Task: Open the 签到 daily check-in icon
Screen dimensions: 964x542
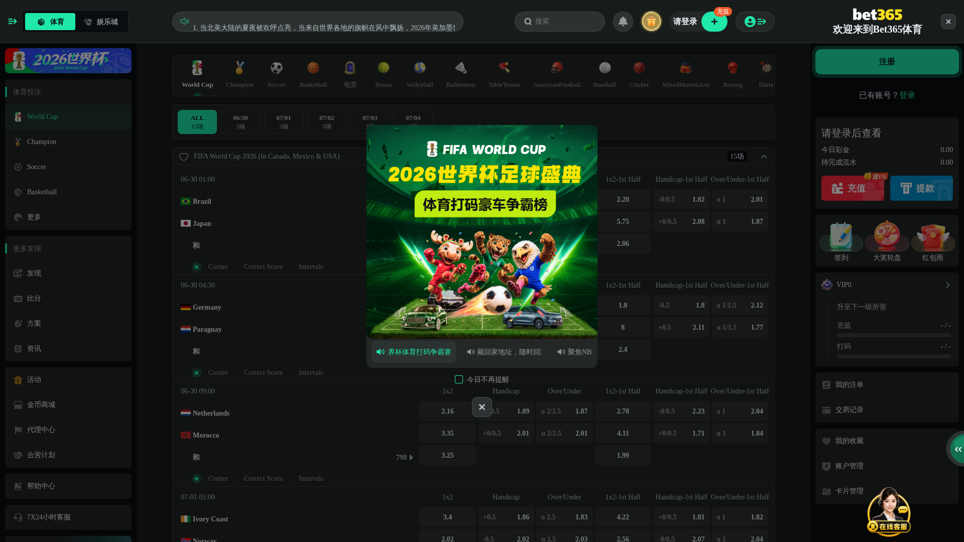Action: tap(841, 236)
